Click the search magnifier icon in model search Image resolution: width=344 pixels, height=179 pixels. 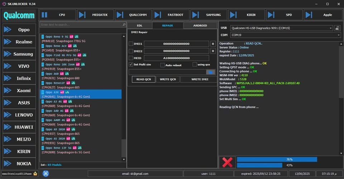click(x=124, y=25)
